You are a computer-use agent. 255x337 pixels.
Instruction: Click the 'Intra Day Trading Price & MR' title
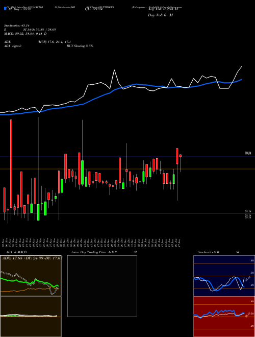(x=94, y=252)
